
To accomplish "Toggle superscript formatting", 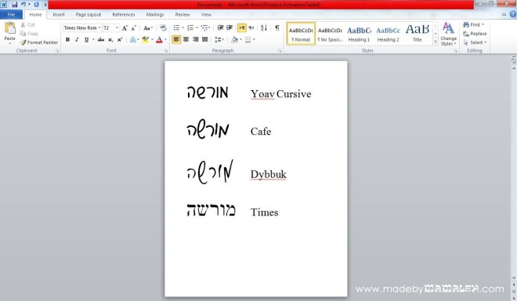I will [120, 40].
